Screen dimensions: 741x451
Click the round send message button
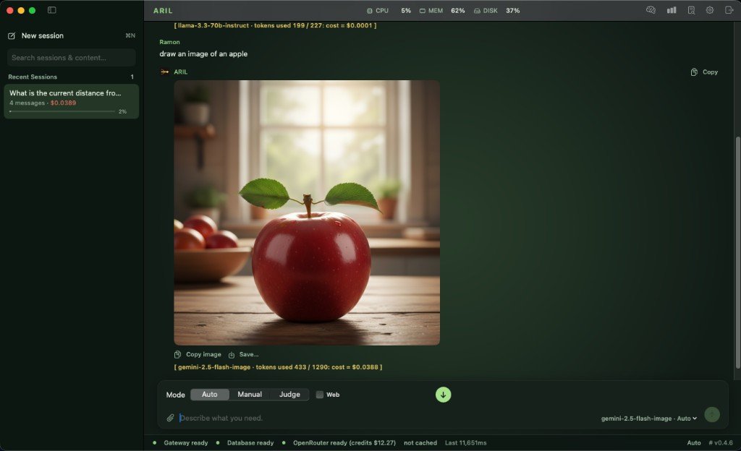712,415
